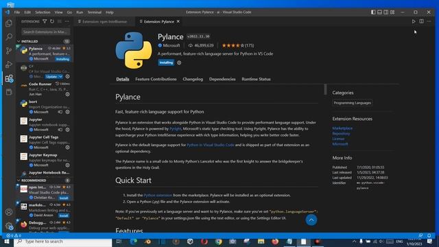The width and height of the screenshot is (439, 247).
Task: Open the View menu
Action: pos(58,12)
